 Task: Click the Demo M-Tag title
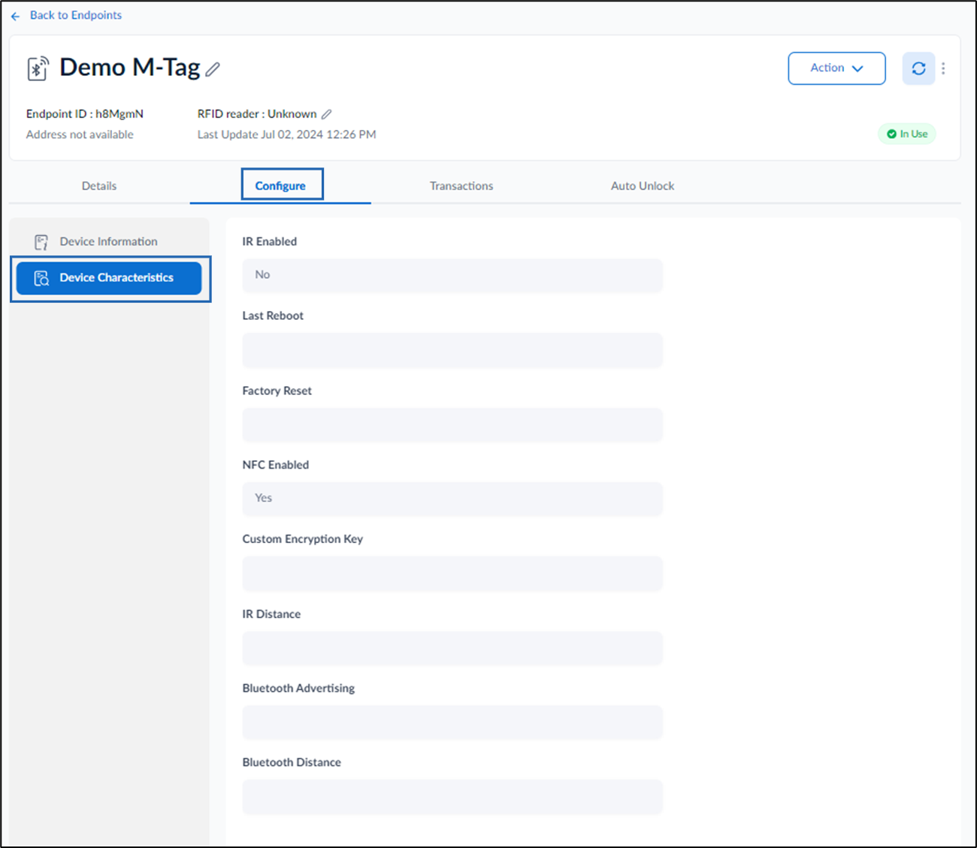pyautogui.click(x=130, y=68)
